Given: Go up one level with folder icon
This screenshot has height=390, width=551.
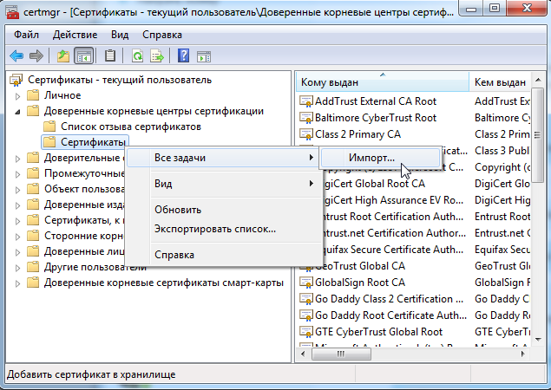Looking at the screenshot, I should coord(62,55).
